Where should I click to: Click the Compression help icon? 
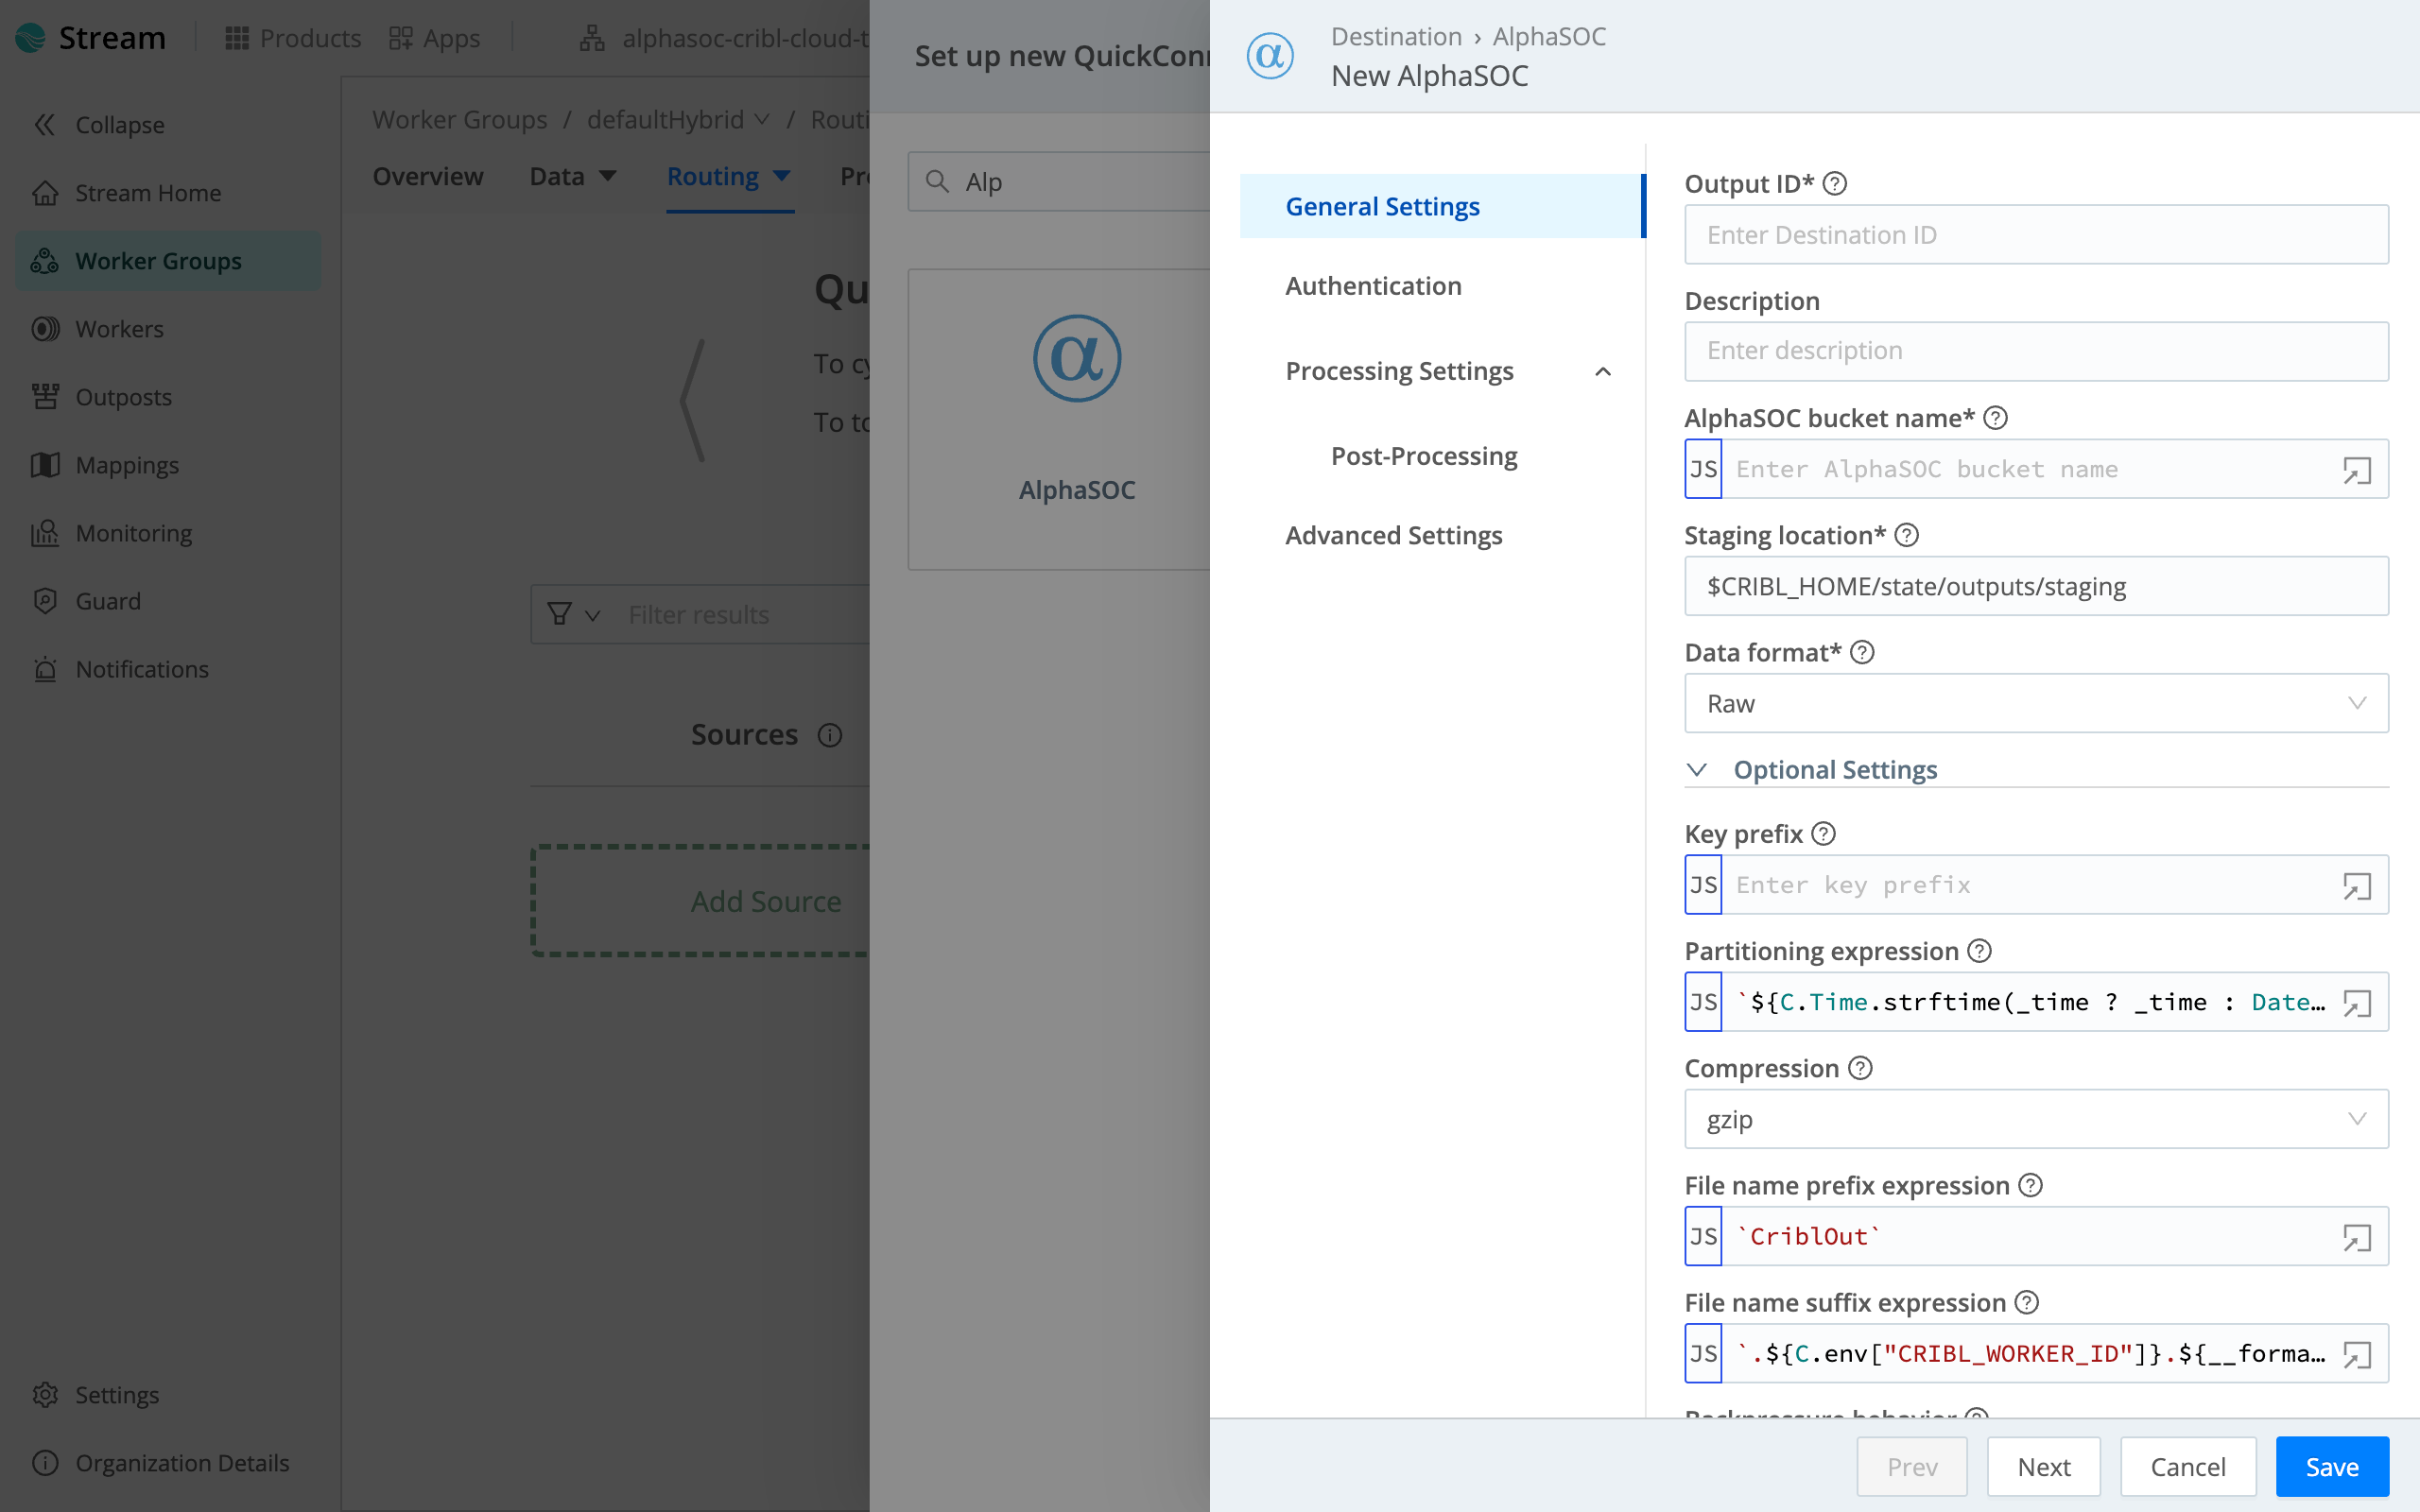click(1860, 1068)
